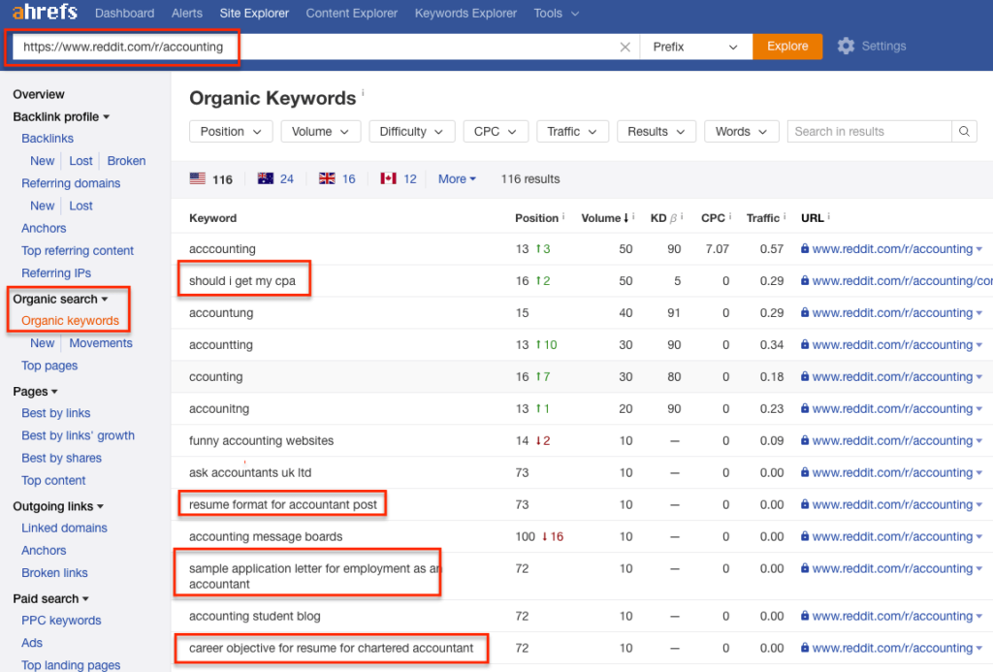This screenshot has height=672, width=993.
Task: Select the Organic keywords sidebar item
Action: coord(70,320)
